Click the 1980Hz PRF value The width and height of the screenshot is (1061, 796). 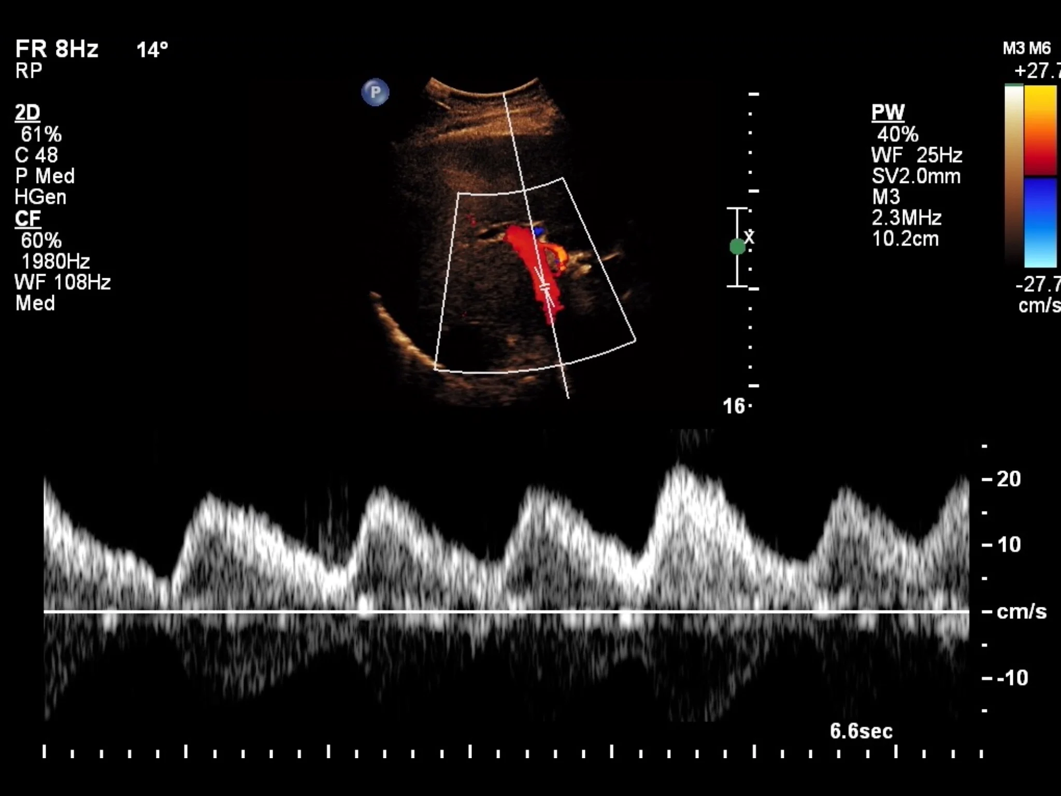coord(55,261)
